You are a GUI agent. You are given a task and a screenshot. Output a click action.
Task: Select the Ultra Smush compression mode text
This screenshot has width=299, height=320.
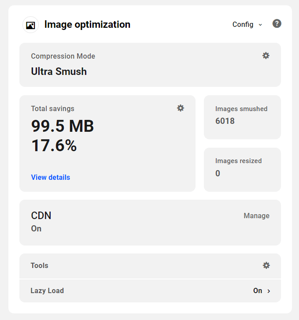point(59,71)
